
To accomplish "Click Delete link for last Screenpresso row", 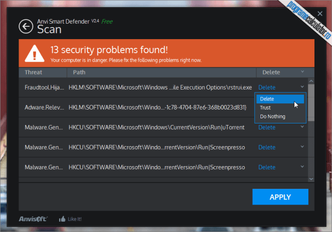I will coord(267,167).
